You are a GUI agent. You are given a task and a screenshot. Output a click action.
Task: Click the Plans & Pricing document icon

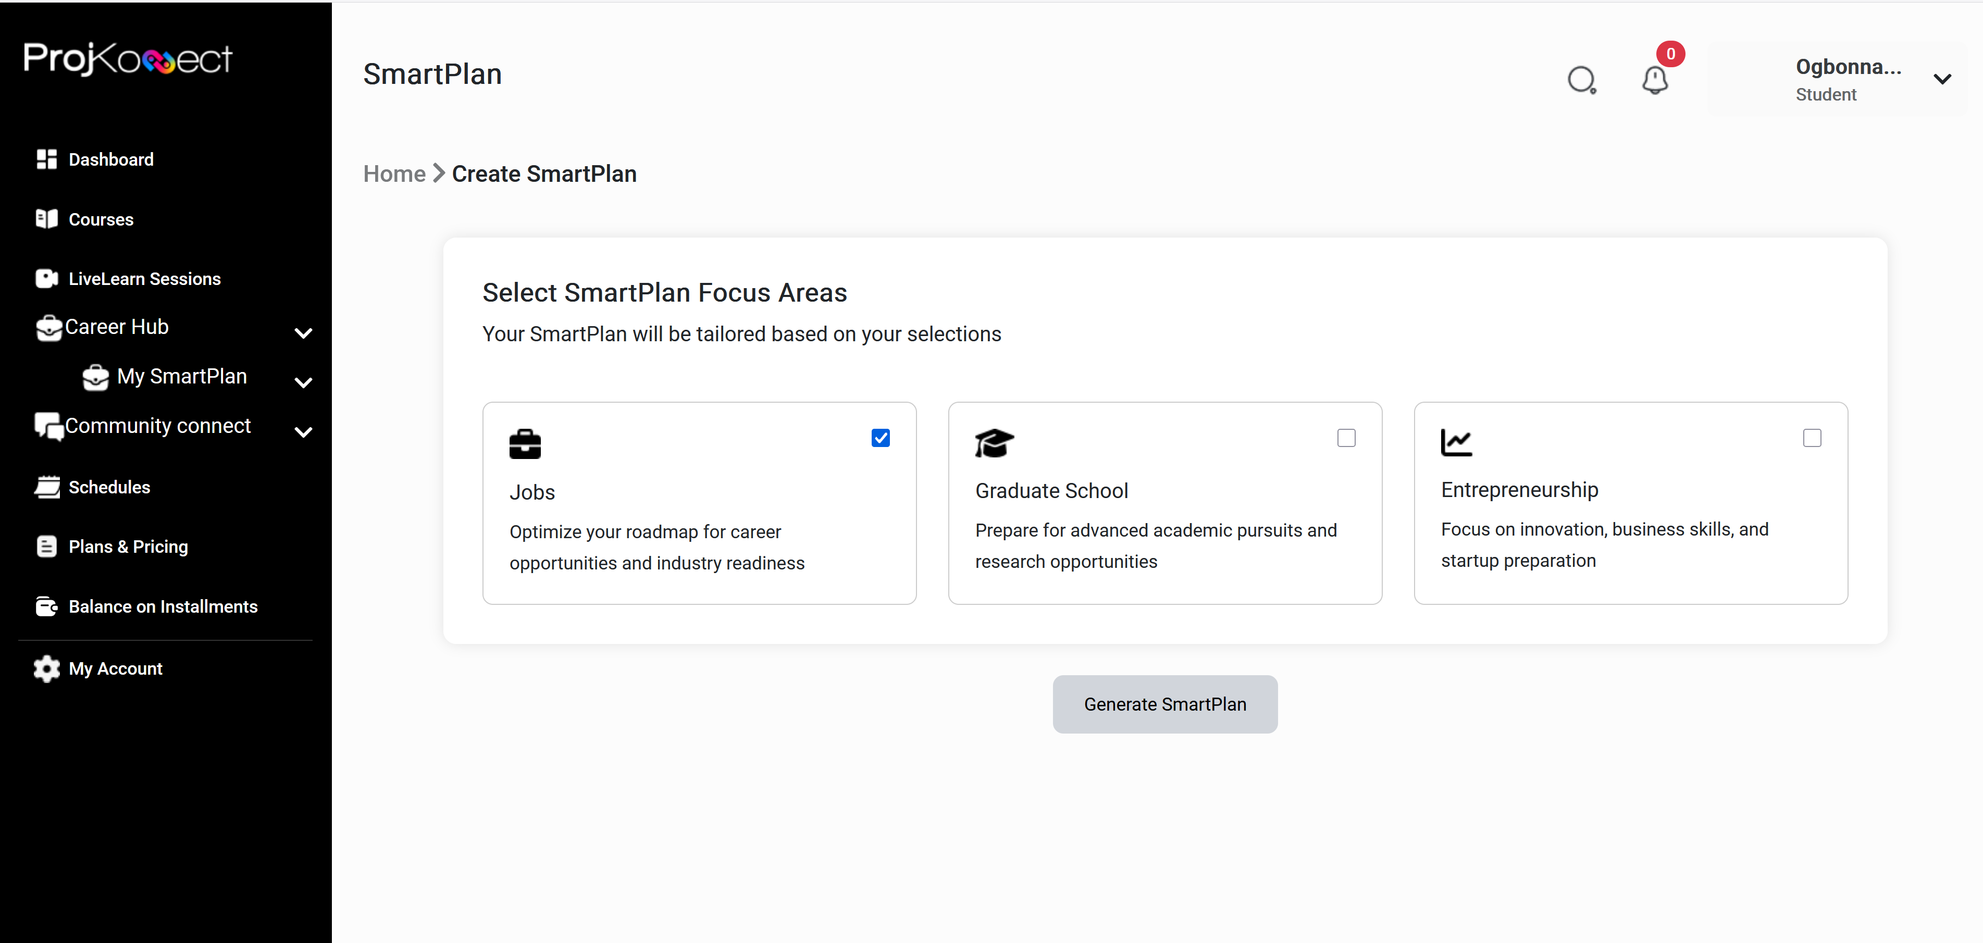tap(47, 547)
